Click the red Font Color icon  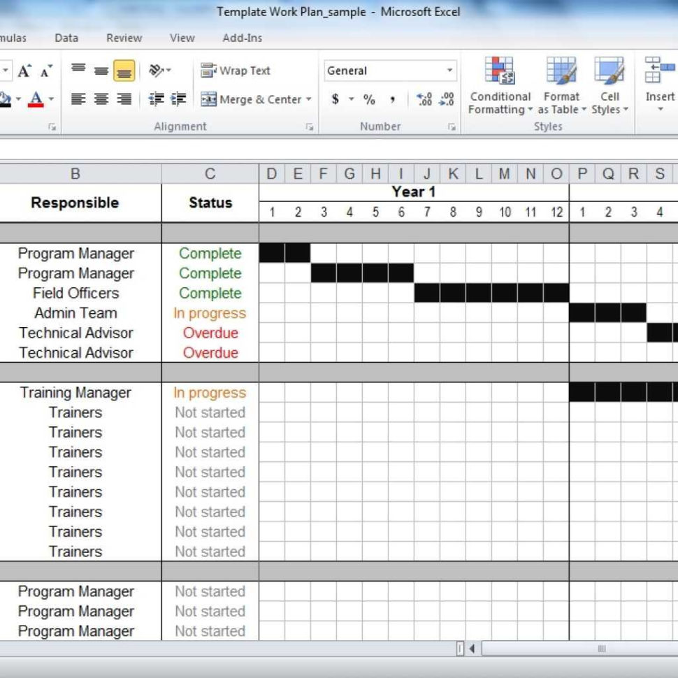(36, 99)
